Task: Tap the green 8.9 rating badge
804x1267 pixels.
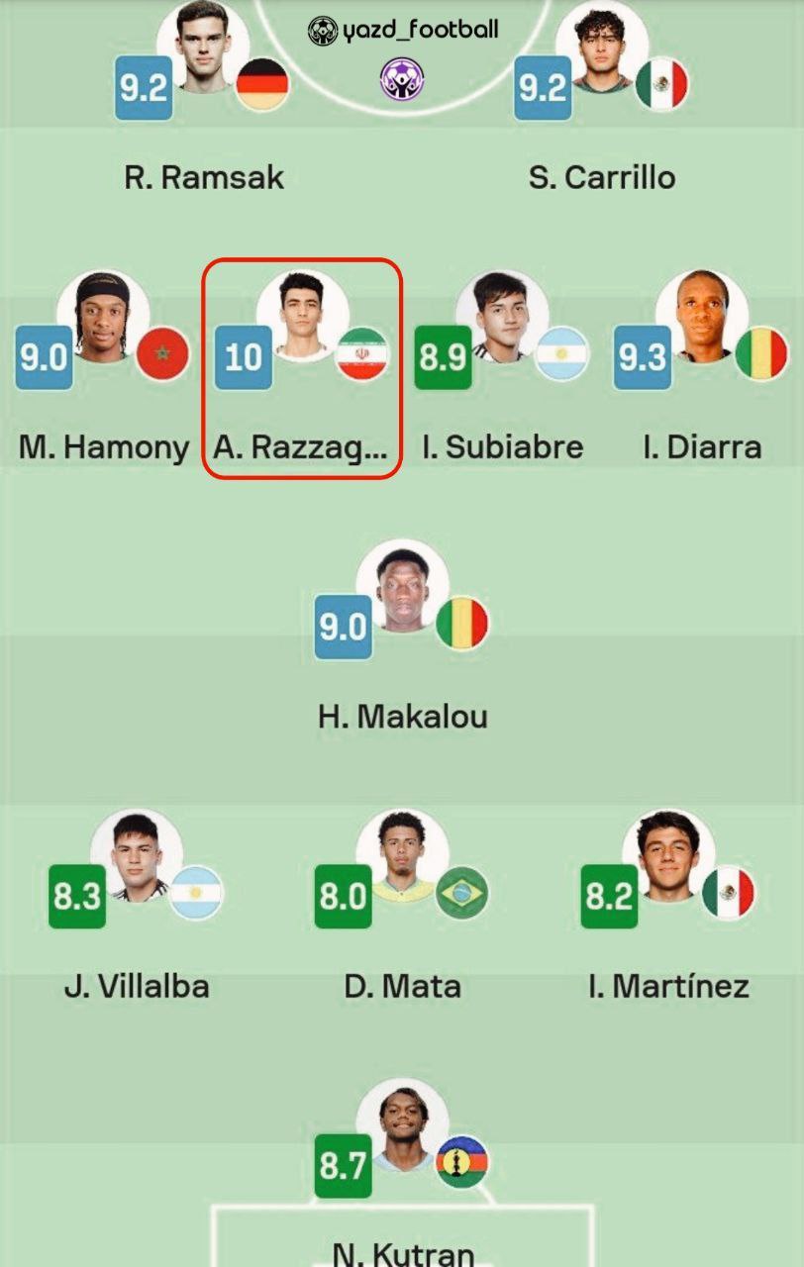Action: [443, 356]
